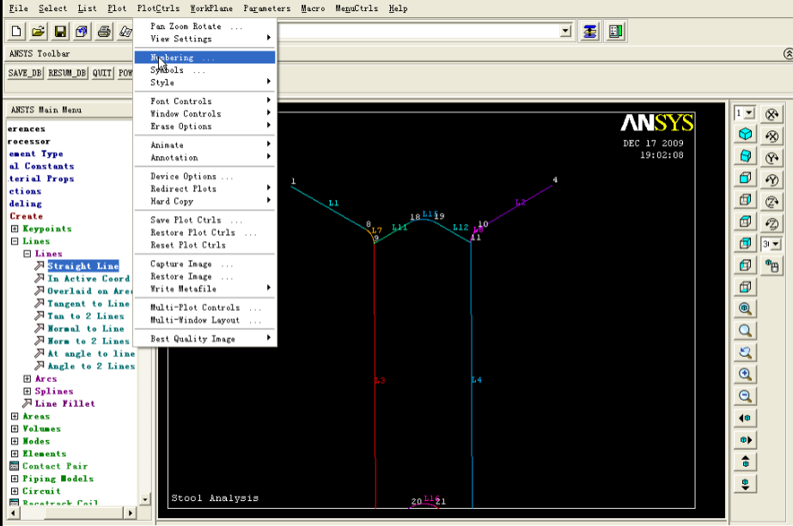Open the Hard Copy submenu
This screenshot has height=526, width=793.
pos(204,201)
